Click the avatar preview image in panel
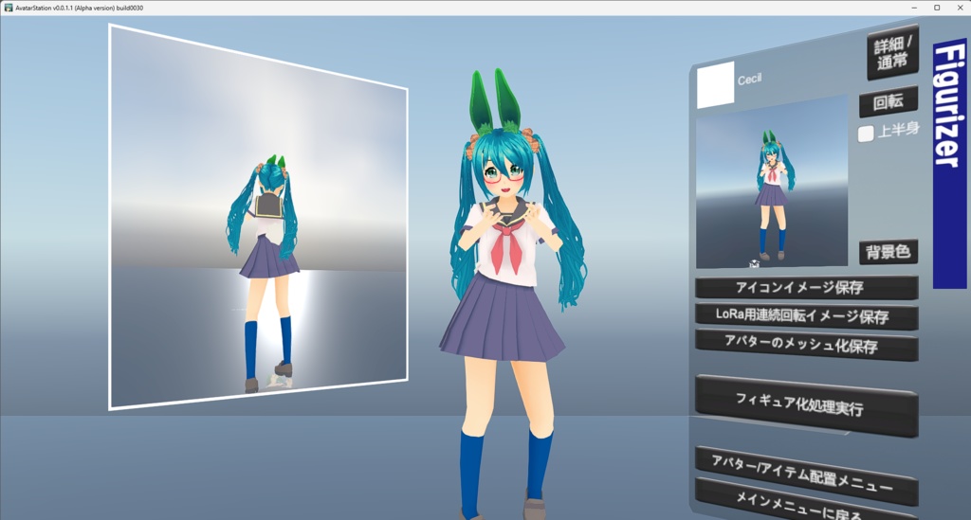Screen dimensions: 971x520 point(772,183)
